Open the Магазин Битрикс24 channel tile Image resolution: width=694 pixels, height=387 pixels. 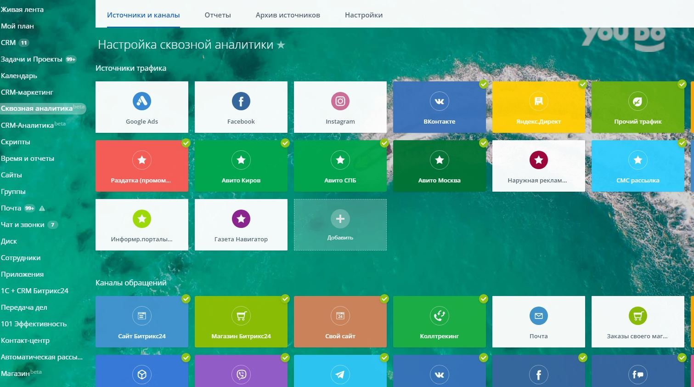[241, 322]
